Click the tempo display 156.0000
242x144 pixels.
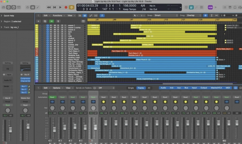[129, 5]
